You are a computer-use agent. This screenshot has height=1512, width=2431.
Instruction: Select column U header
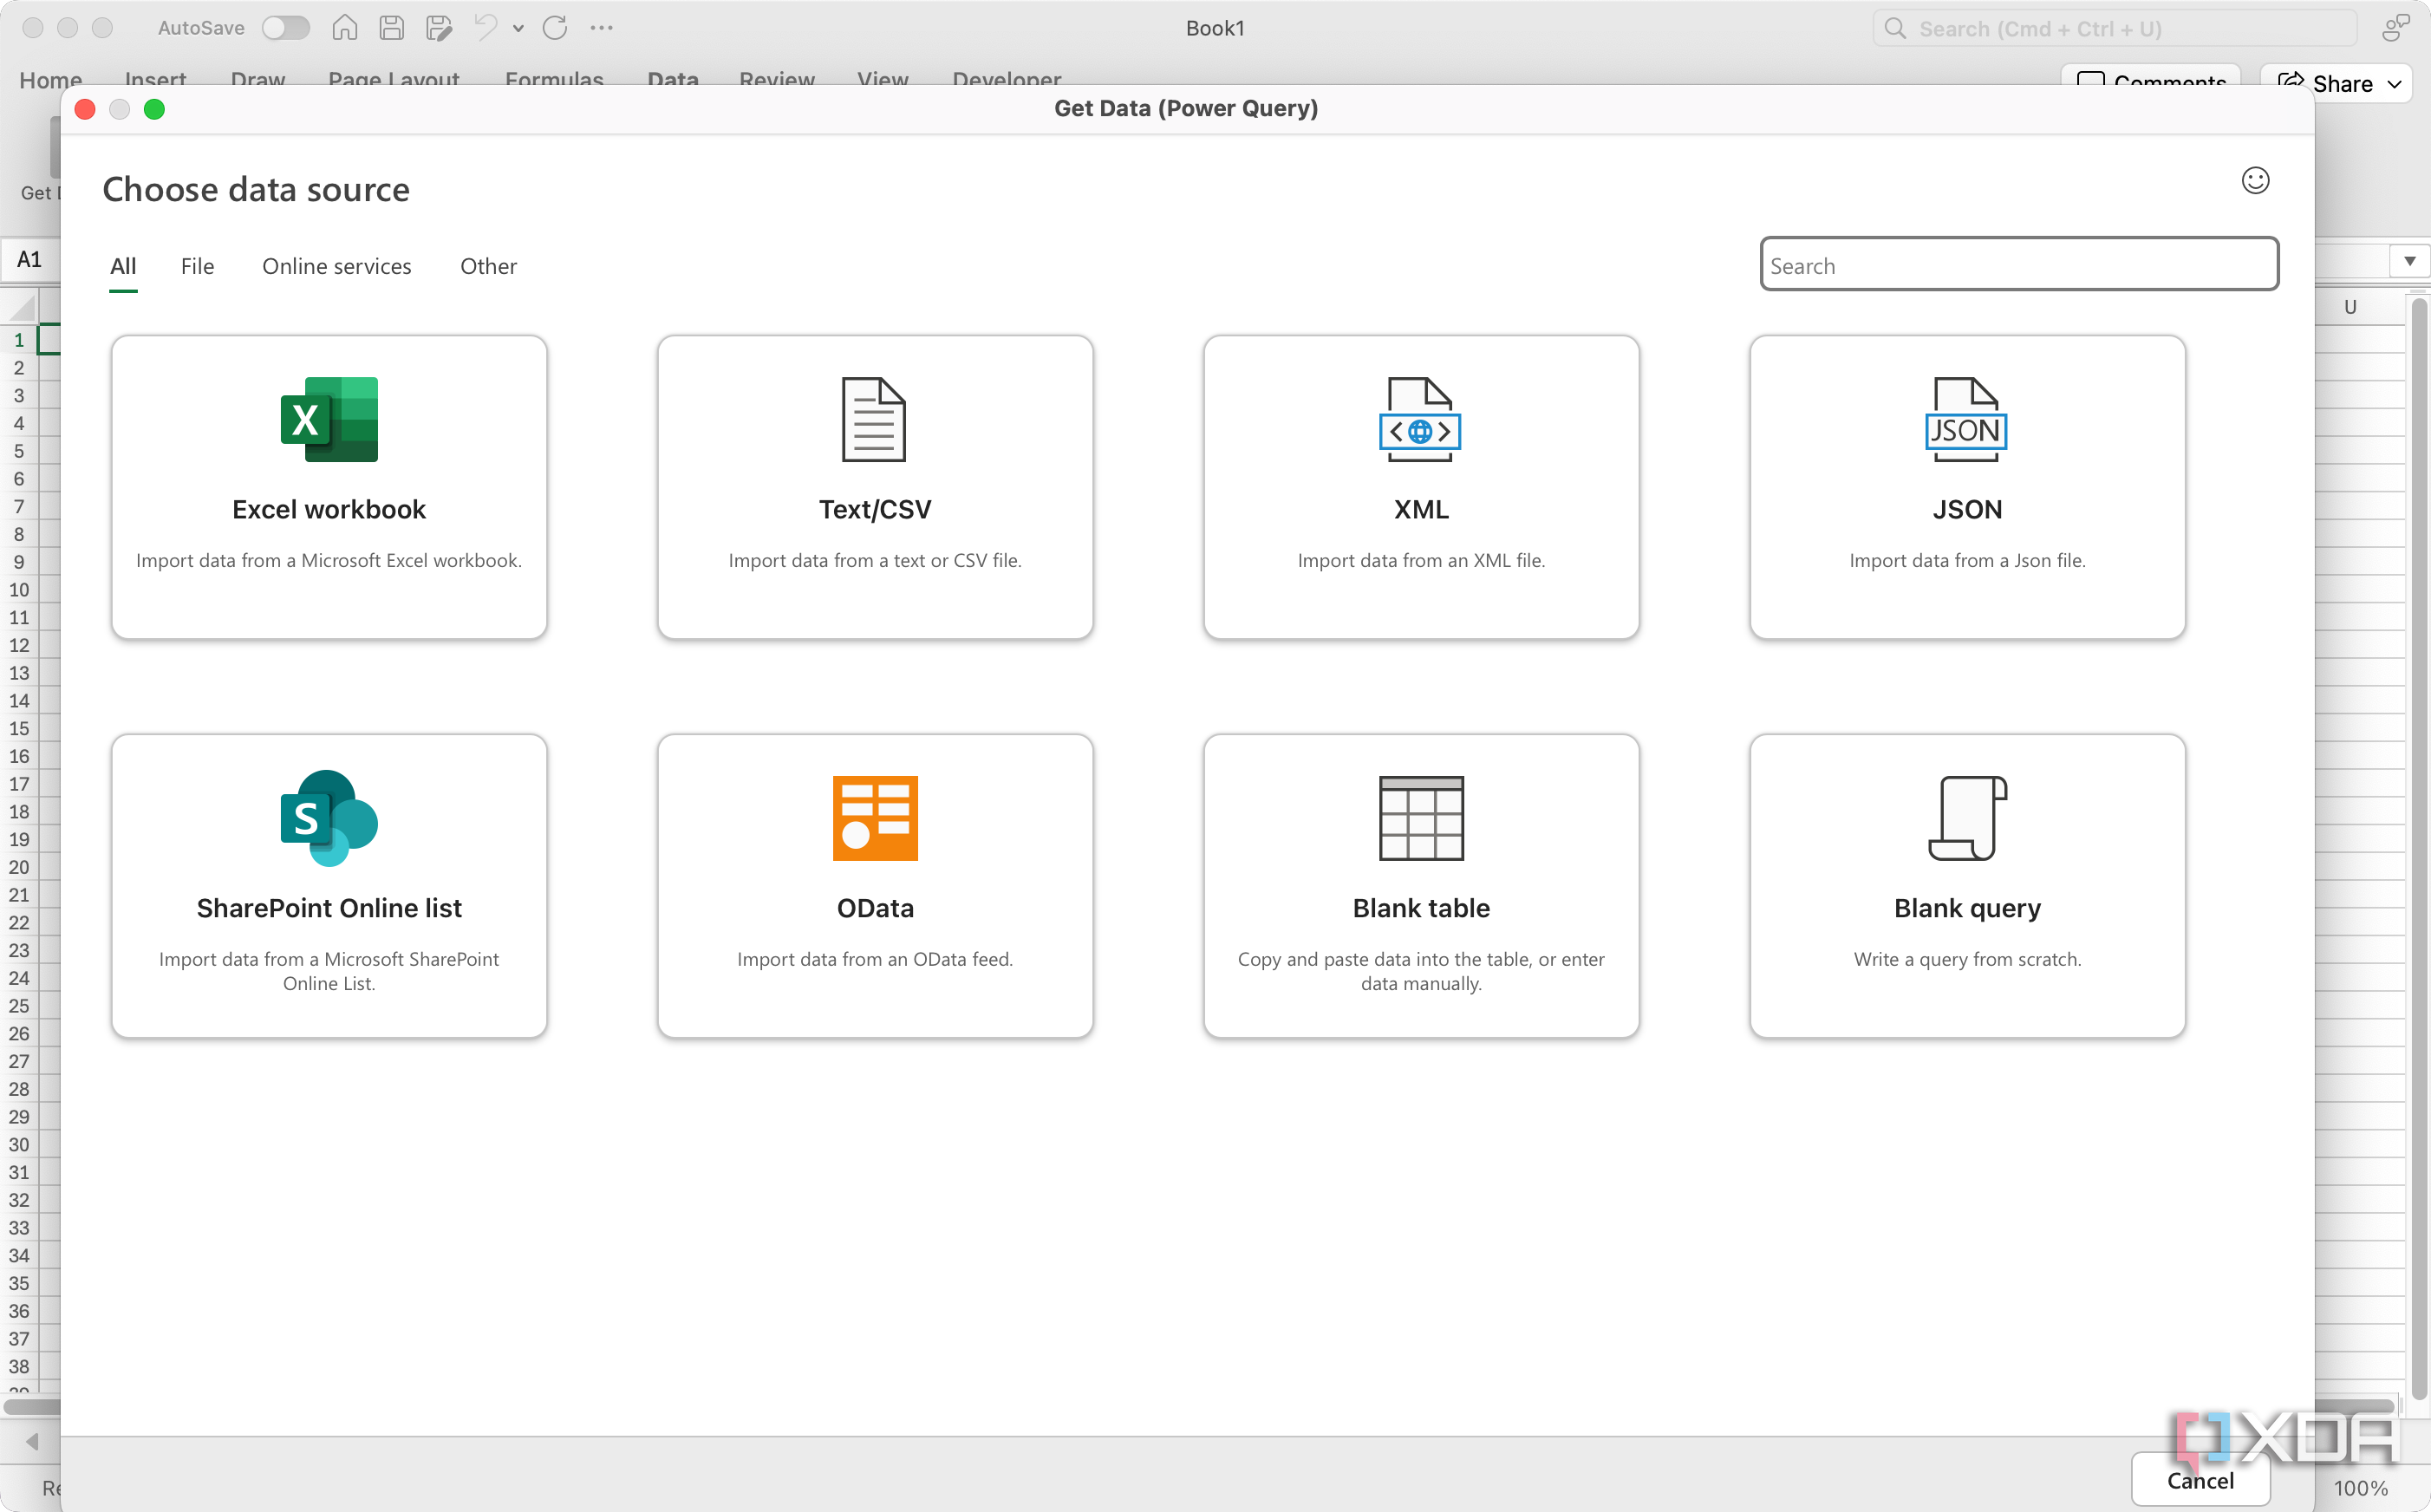(2349, 307)
